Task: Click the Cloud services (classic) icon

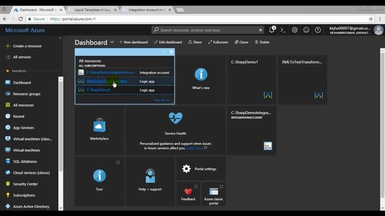Action: 8,172
